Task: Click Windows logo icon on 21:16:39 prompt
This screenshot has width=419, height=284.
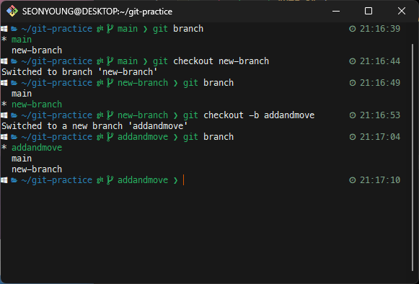Action: [x=4, y=29]
